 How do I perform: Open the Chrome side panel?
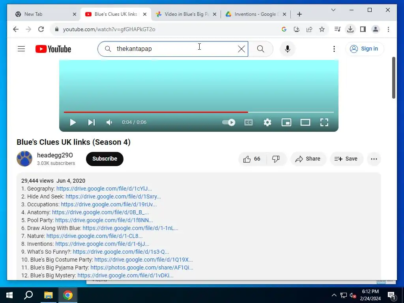point(363,29)
